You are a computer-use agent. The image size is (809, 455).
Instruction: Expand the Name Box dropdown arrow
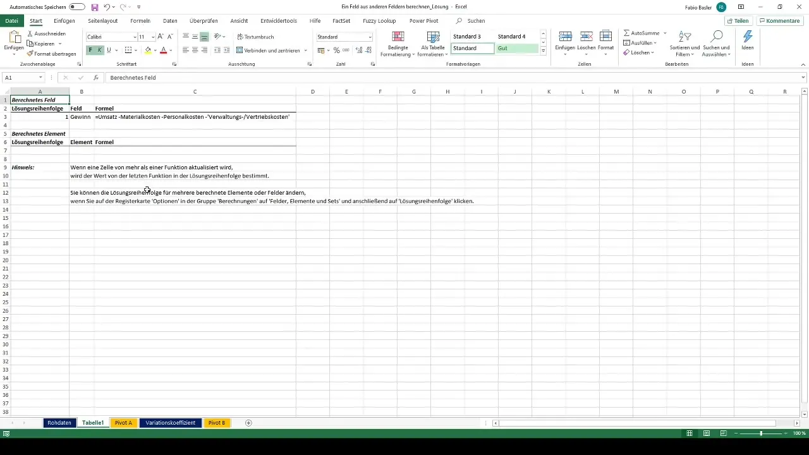40,78
